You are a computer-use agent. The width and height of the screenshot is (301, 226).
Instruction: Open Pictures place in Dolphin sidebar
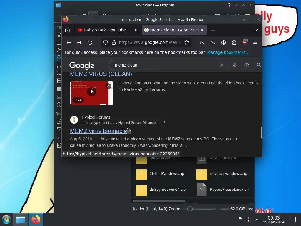click(x=59, y=73)
